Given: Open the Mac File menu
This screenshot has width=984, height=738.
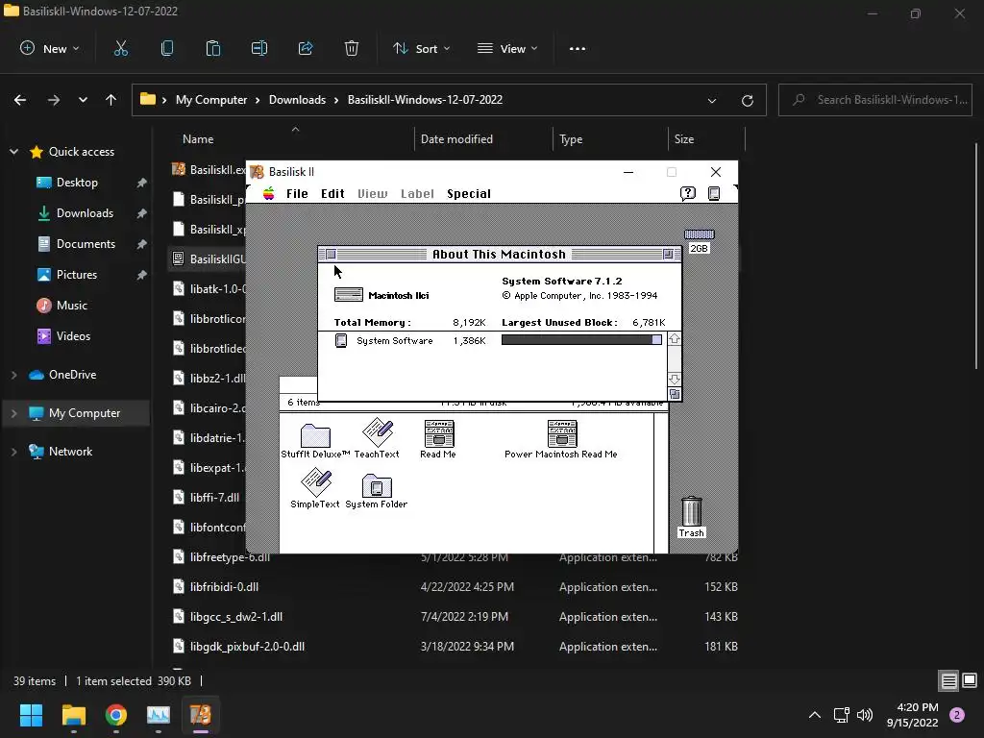Looking at the screenshot, I should (x=297, y=194).
